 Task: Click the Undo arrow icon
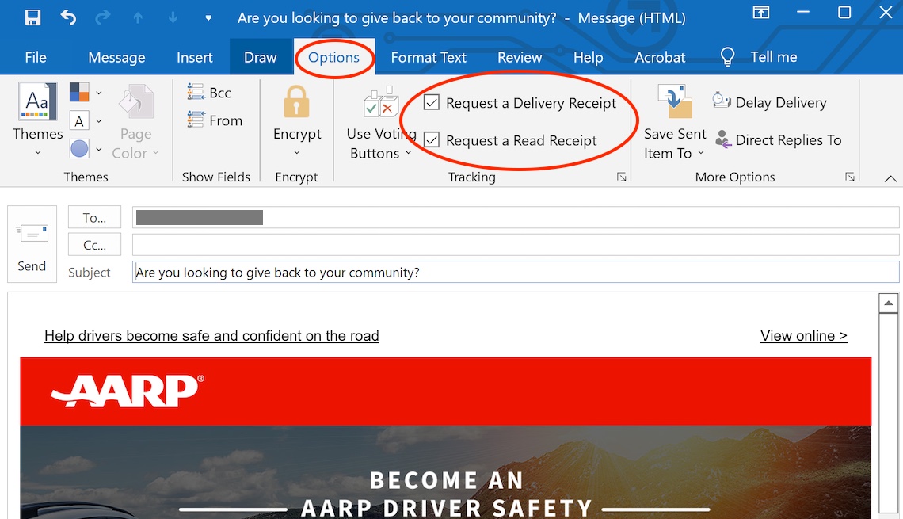68,17
